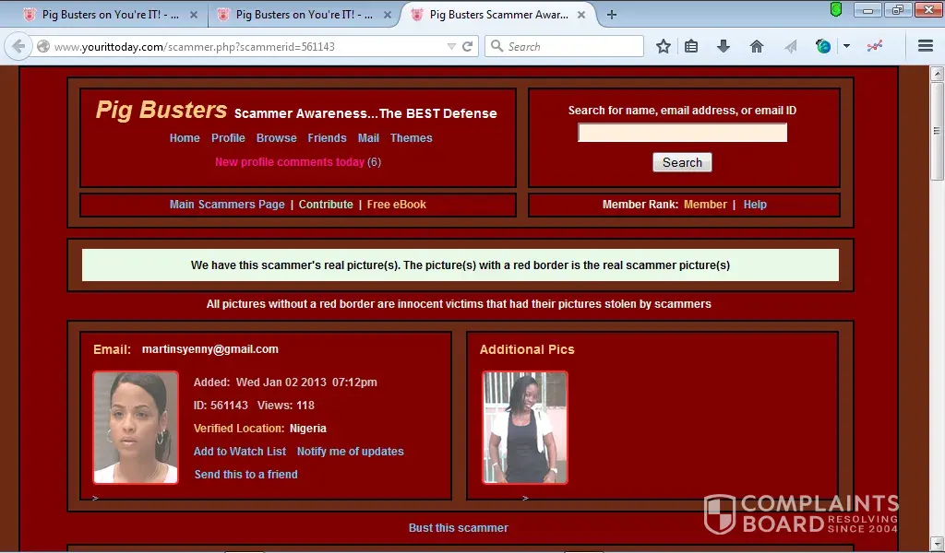Image resolution: width=945 pixels, height=553 pixels.
Task: Expand the dropdown arrow beside the globe icon
Action: (x=846, y=47)
